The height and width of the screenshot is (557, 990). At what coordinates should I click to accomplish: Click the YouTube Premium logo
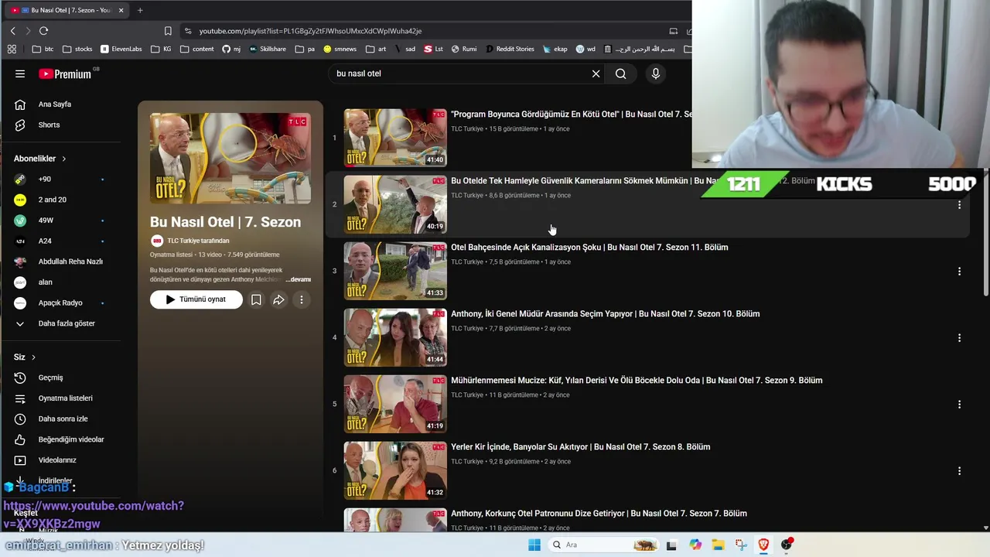pyautogui.click(x=65, y=74)
